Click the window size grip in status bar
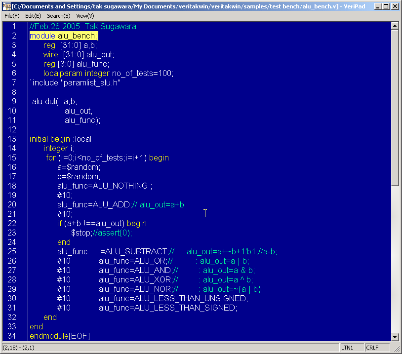The image size is (402, 354). coord(396,348)
